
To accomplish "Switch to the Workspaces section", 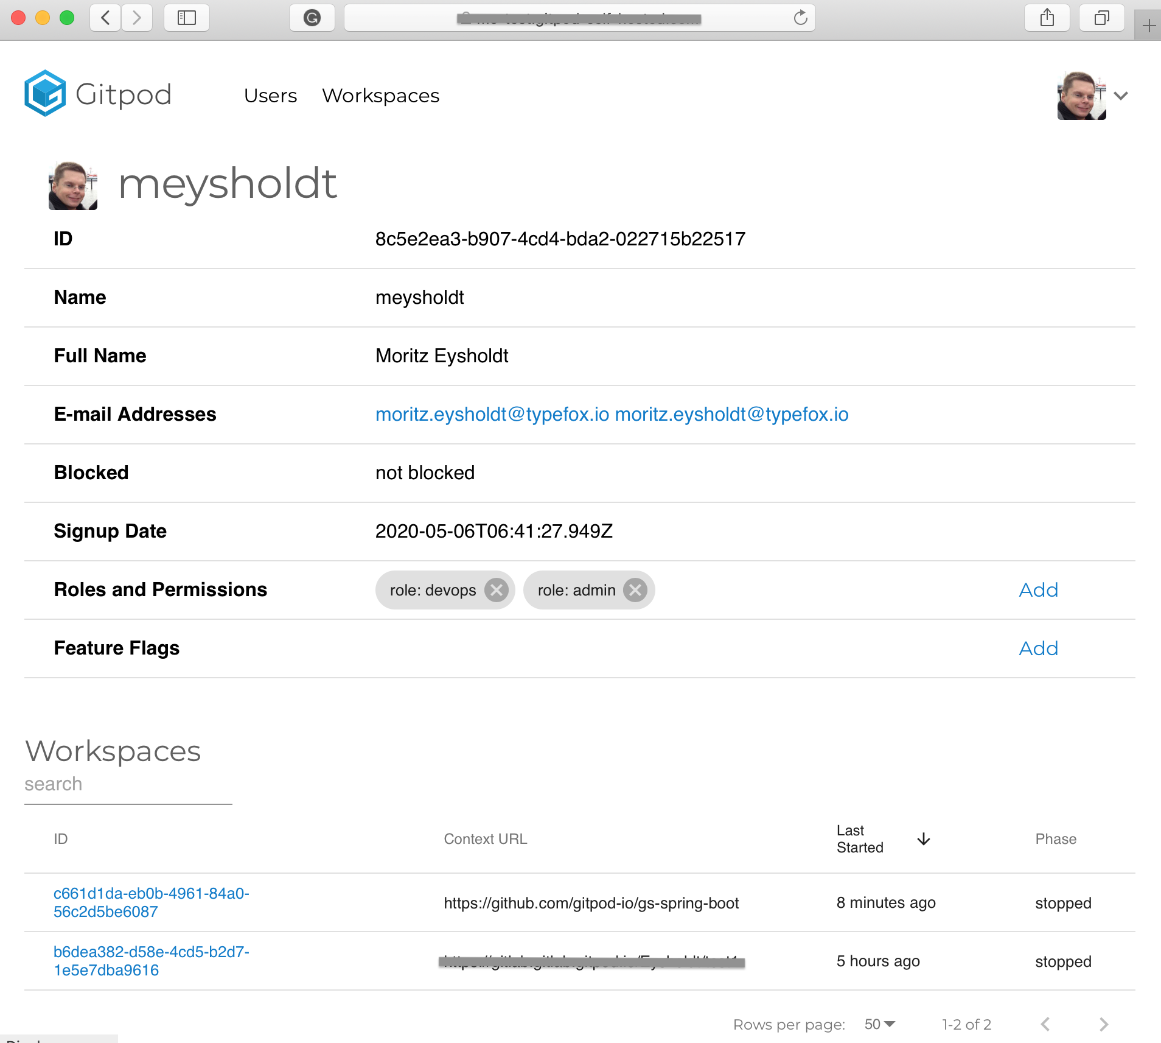I will point(380,95).
